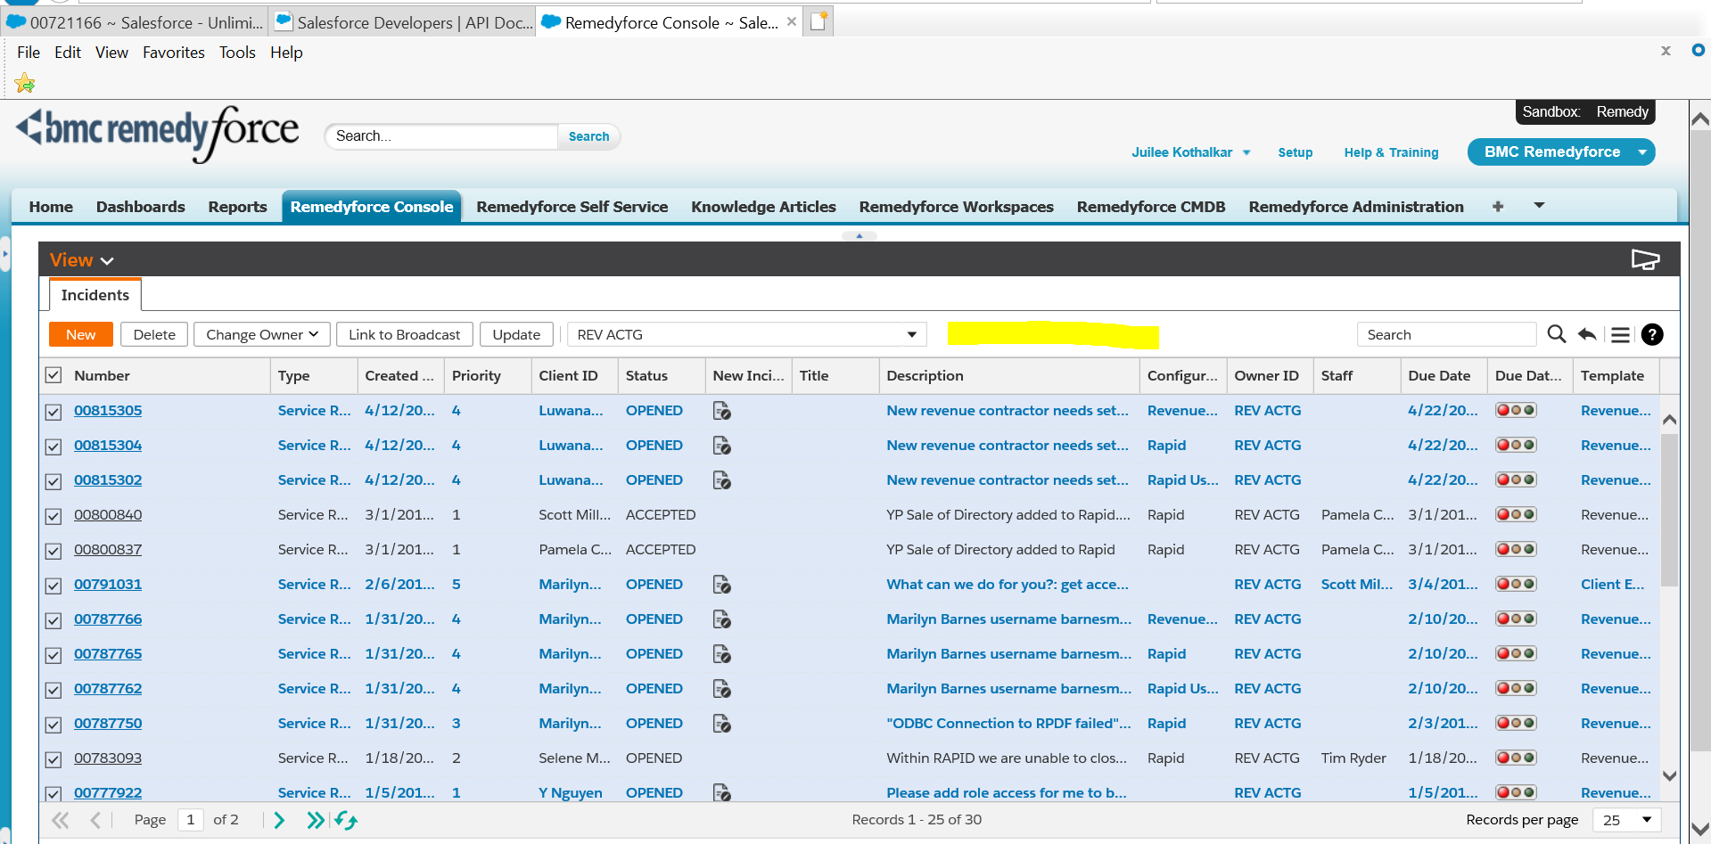Image resolution: width=1711 pixels, height=844 pixels.
Task: Open the REV ACTG queue dropdown
Action: pyautogui.click(x=911, y=334)
